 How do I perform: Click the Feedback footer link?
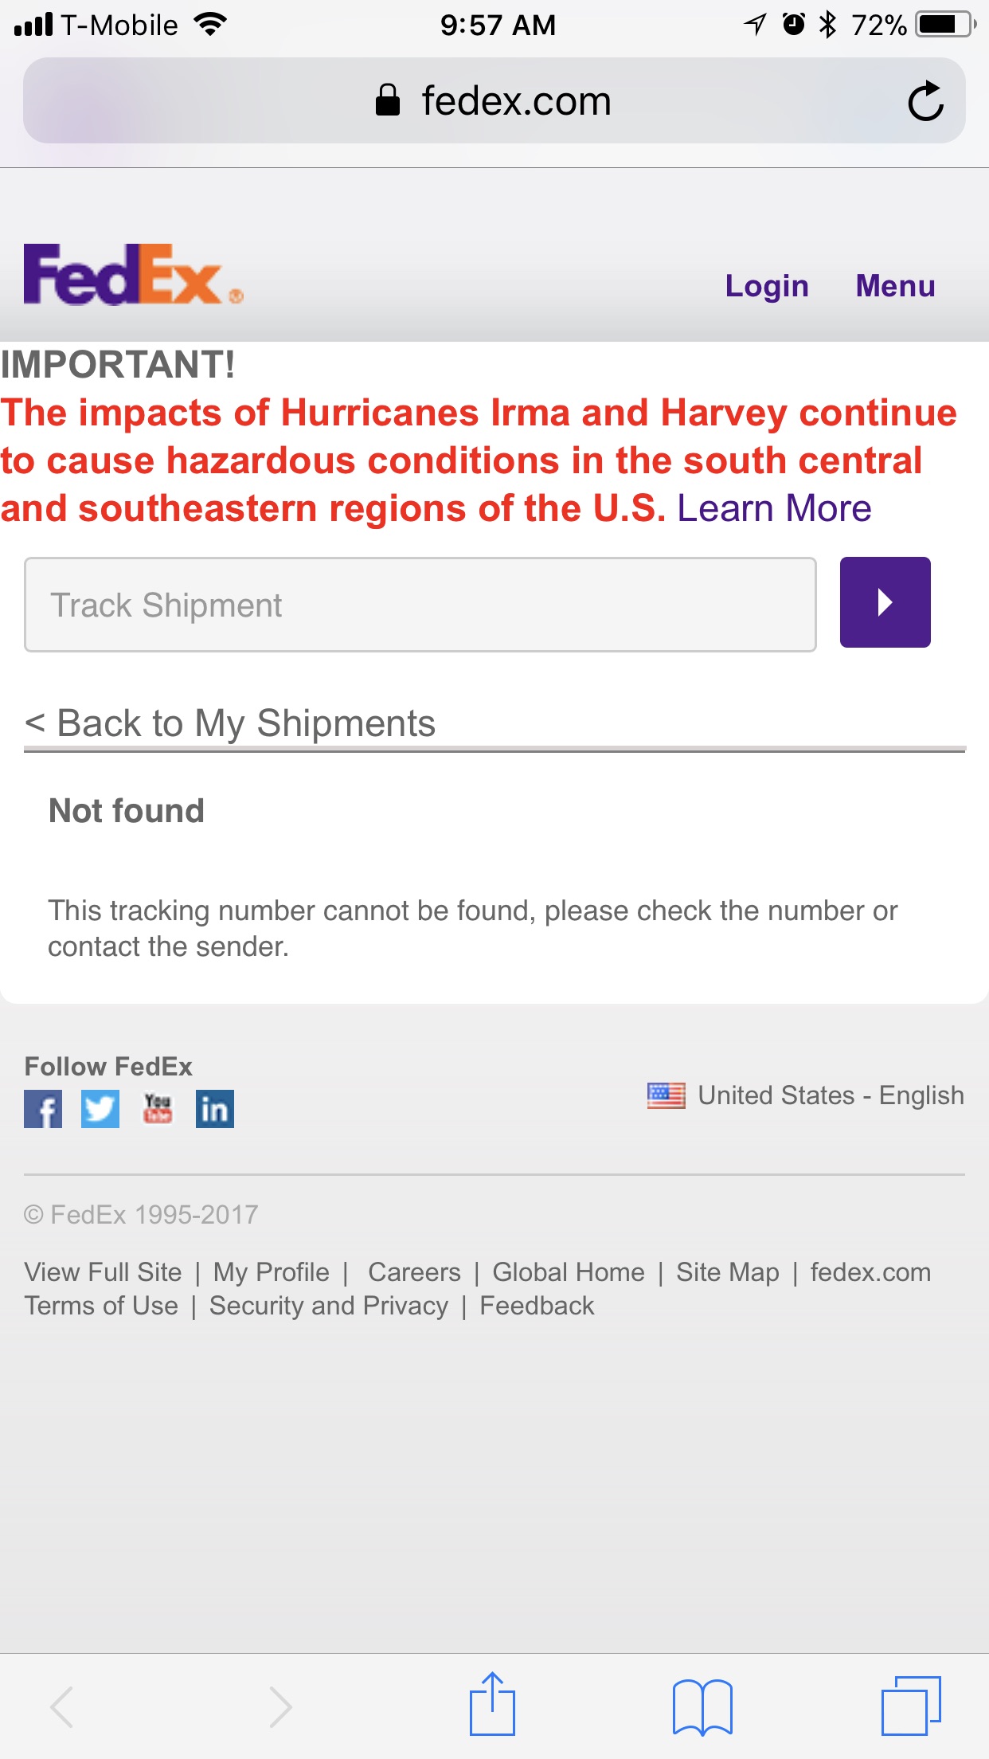point(537,1306)
